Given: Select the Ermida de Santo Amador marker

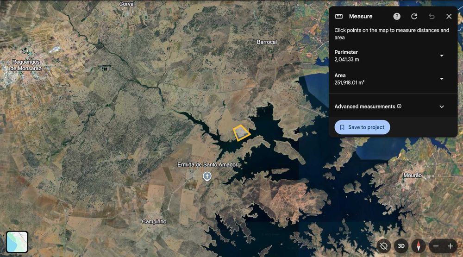Looking at the screenshot, I should point(207,176).
